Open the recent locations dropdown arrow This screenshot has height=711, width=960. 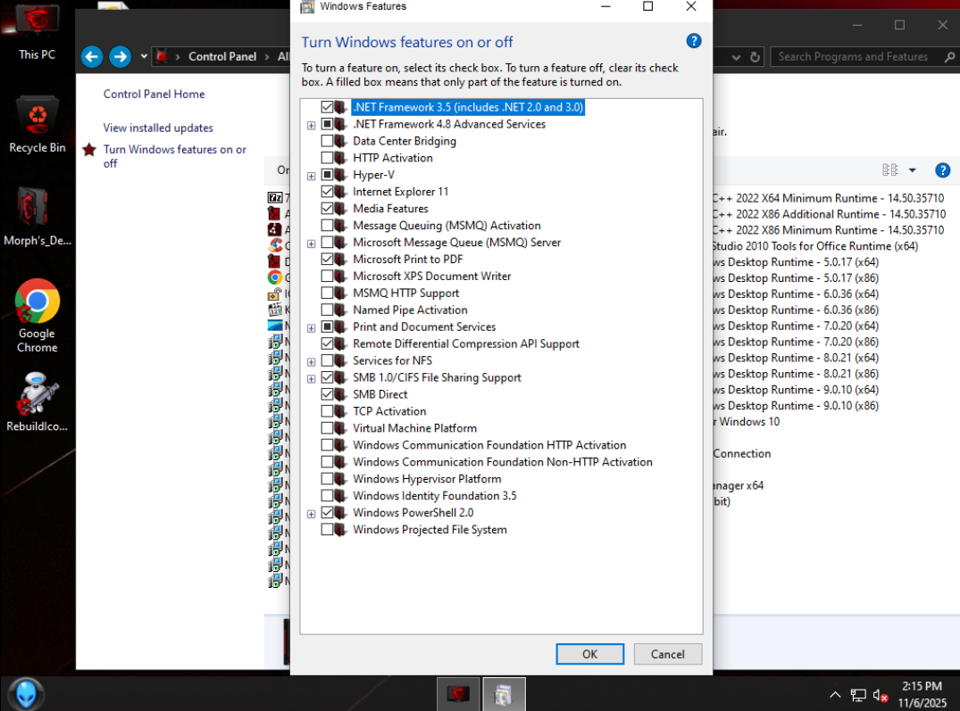point(144,56)
